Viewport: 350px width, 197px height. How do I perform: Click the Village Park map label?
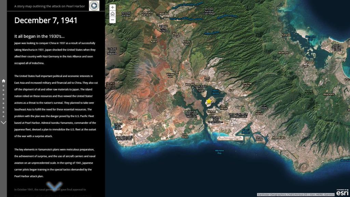tap(170, 75)
